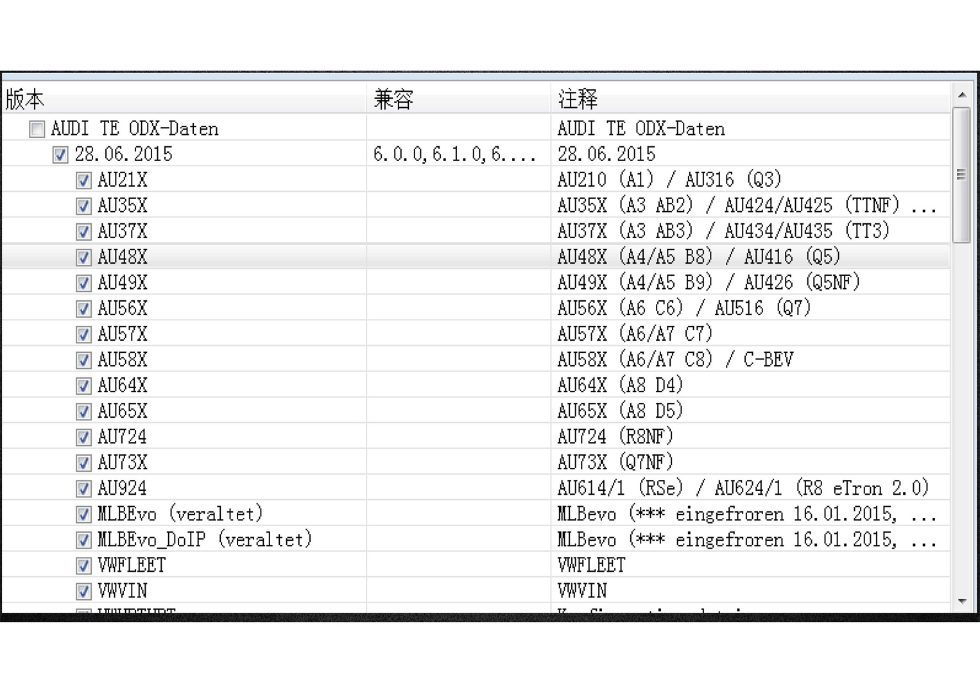
Task: Toggle the AU924 checkbox
Action: (x=83, y=488)
